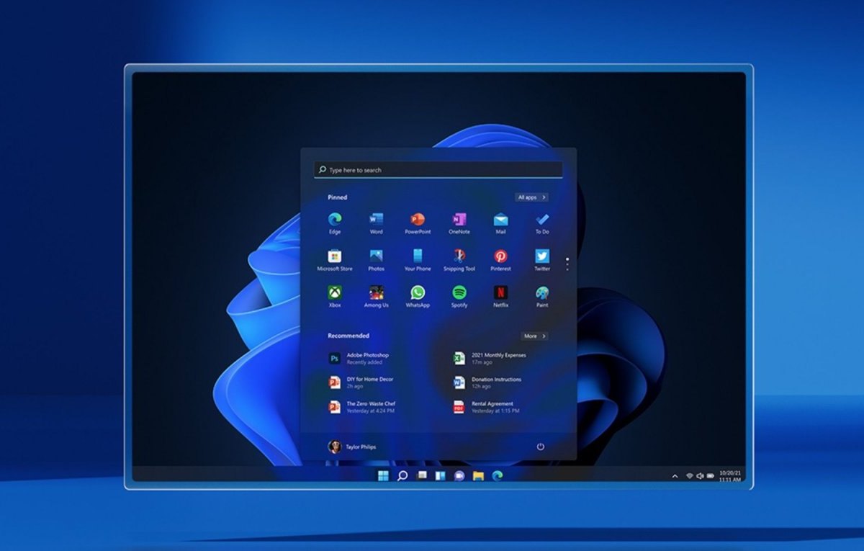This screenshot has height=551, width=864.
Task: Open the clock showing 10/20/21
Action: (x=730, y=476)
